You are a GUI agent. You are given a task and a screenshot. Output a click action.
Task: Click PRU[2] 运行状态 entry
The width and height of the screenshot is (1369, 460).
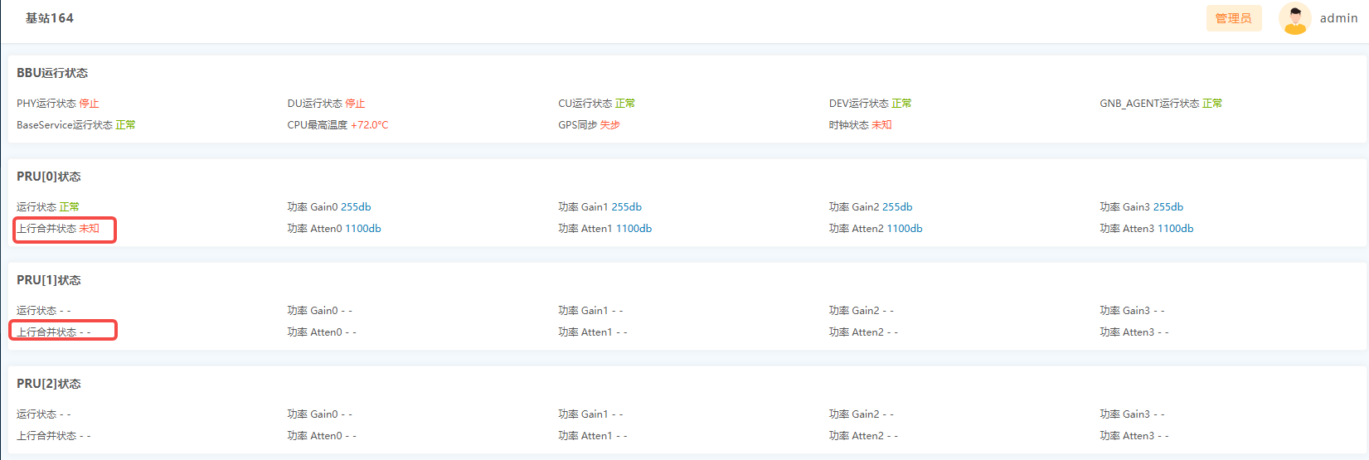pyautogui.click(x=44, y=414)
